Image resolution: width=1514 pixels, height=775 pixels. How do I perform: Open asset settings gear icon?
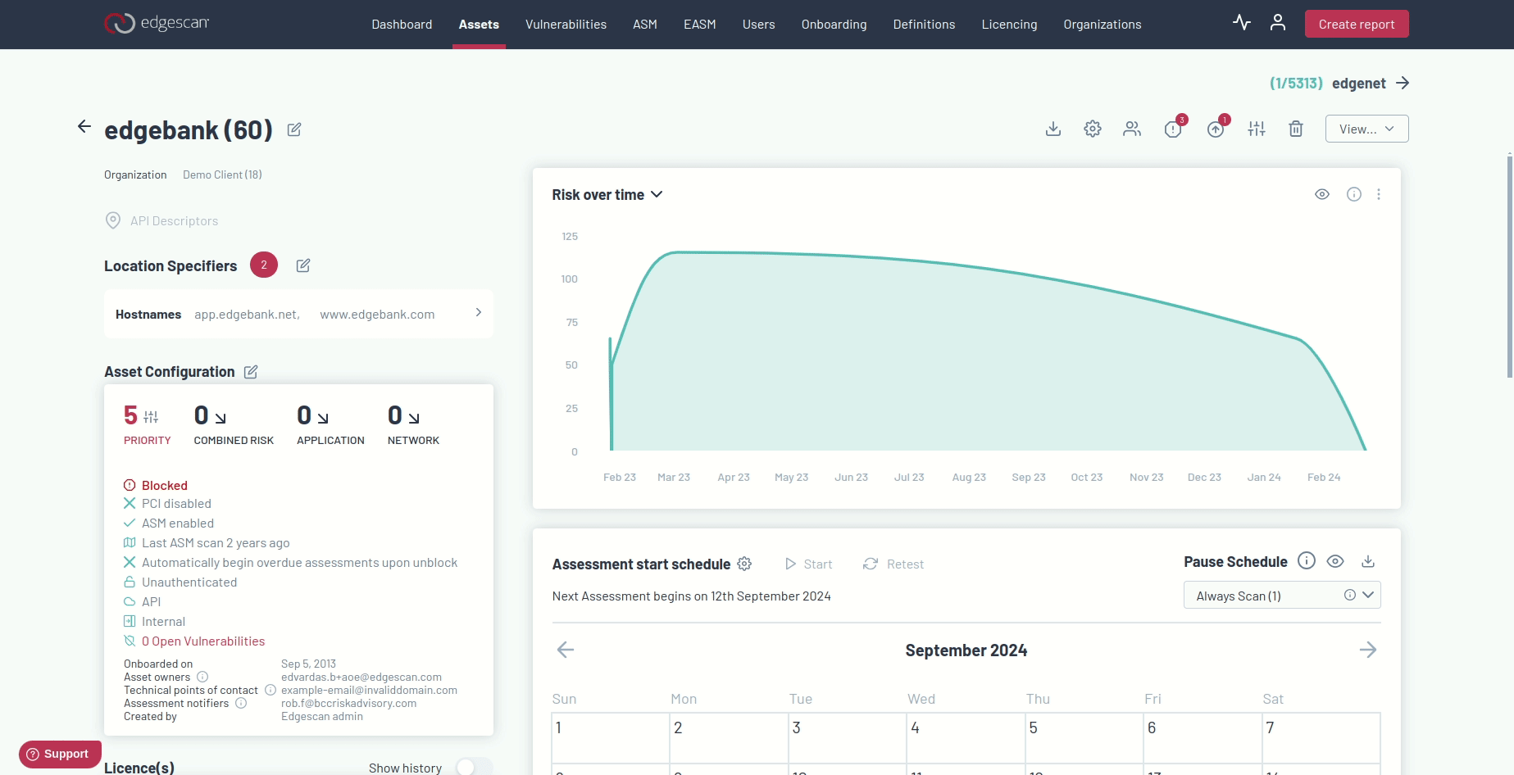click(1093, 129)
